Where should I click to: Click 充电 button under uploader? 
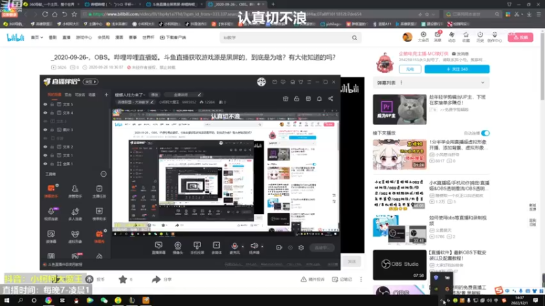(410, 69)
